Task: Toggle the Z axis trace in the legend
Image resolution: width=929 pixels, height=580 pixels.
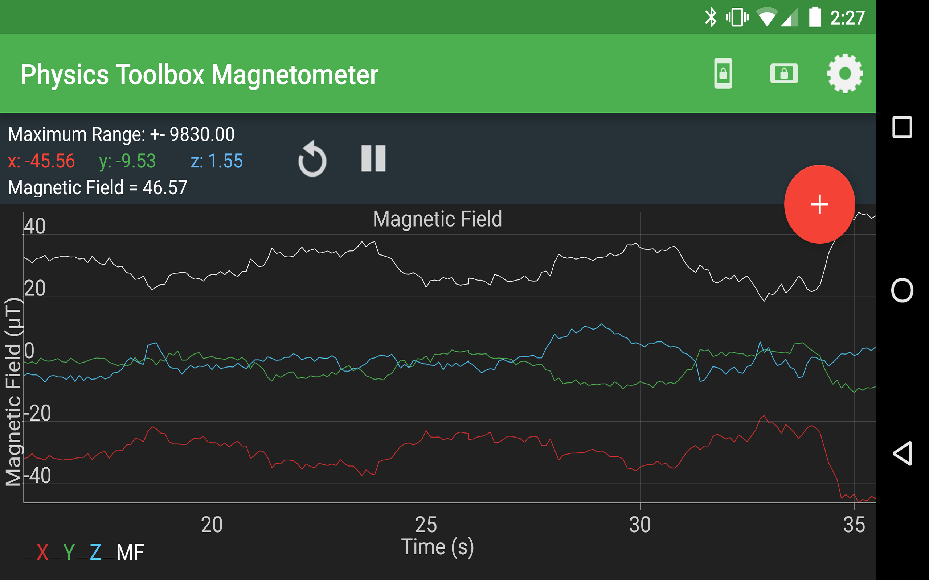Action: [x=95, y=551]
